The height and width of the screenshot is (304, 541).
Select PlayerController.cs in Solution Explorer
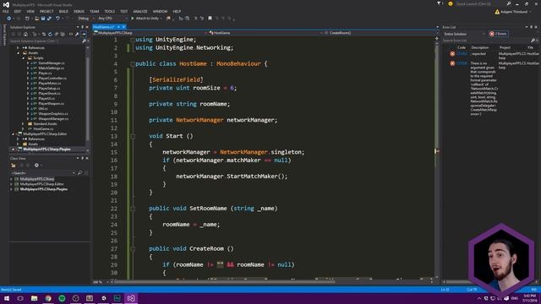tap(52, 79)
